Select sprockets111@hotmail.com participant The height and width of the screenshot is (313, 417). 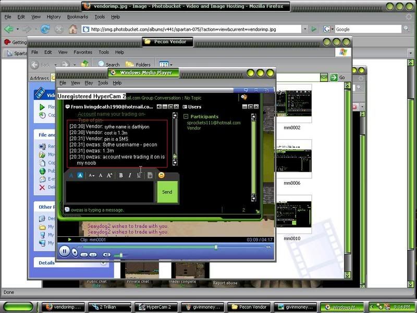(214, 123)
